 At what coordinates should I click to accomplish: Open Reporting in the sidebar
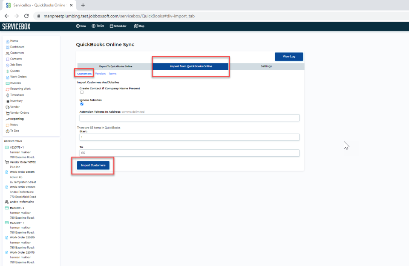tap(17, 119)
